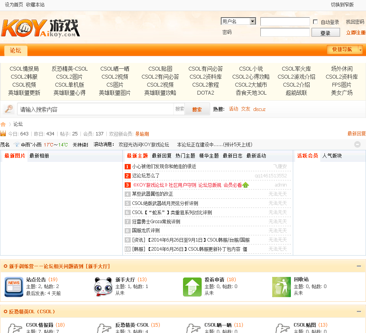Switch to the 热门主题 tab
366x333 pixels.
coord(185,156)
